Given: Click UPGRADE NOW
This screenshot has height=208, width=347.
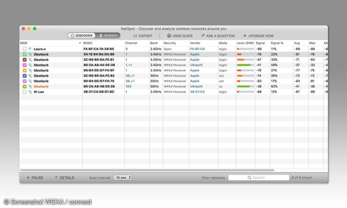Looking at the screenshot, I should coord(258,36).
